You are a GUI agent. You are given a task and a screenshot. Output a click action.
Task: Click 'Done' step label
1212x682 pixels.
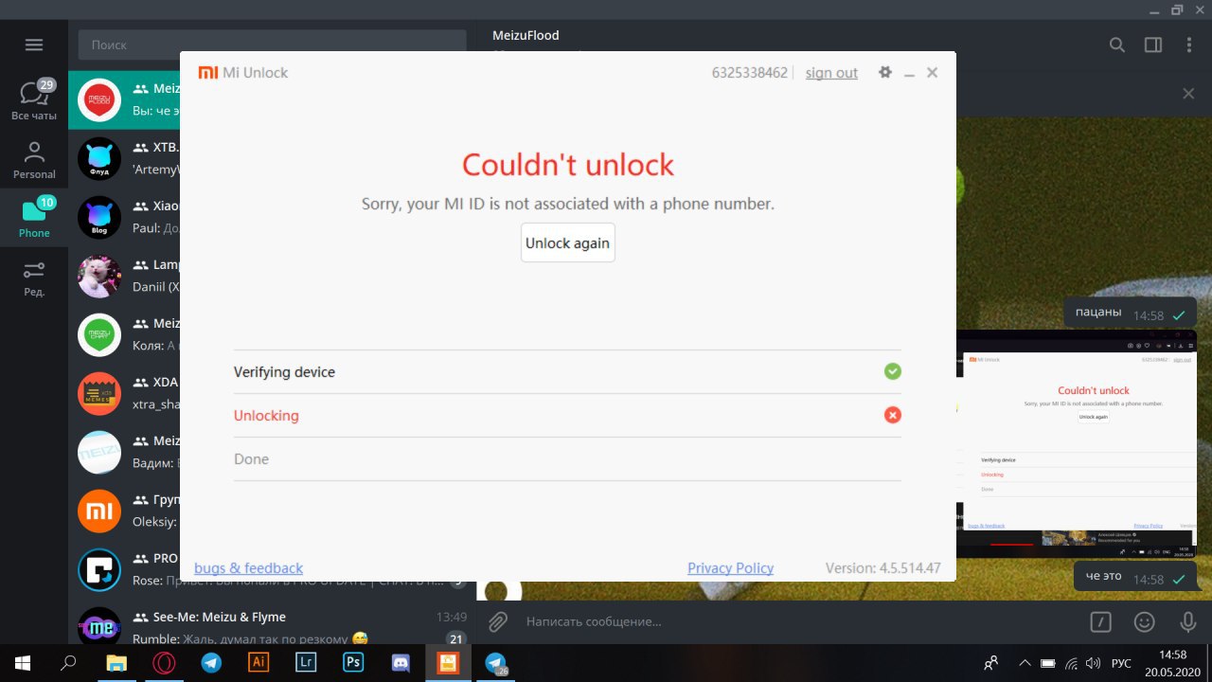[x=251, y=458]
